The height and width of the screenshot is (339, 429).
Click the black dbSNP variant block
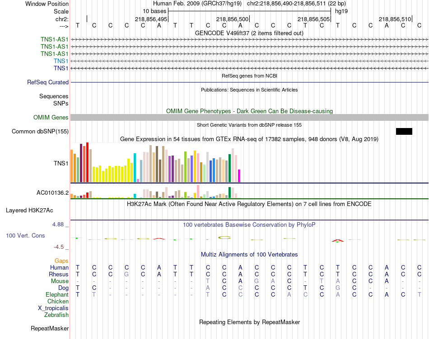tap(404, 131)
